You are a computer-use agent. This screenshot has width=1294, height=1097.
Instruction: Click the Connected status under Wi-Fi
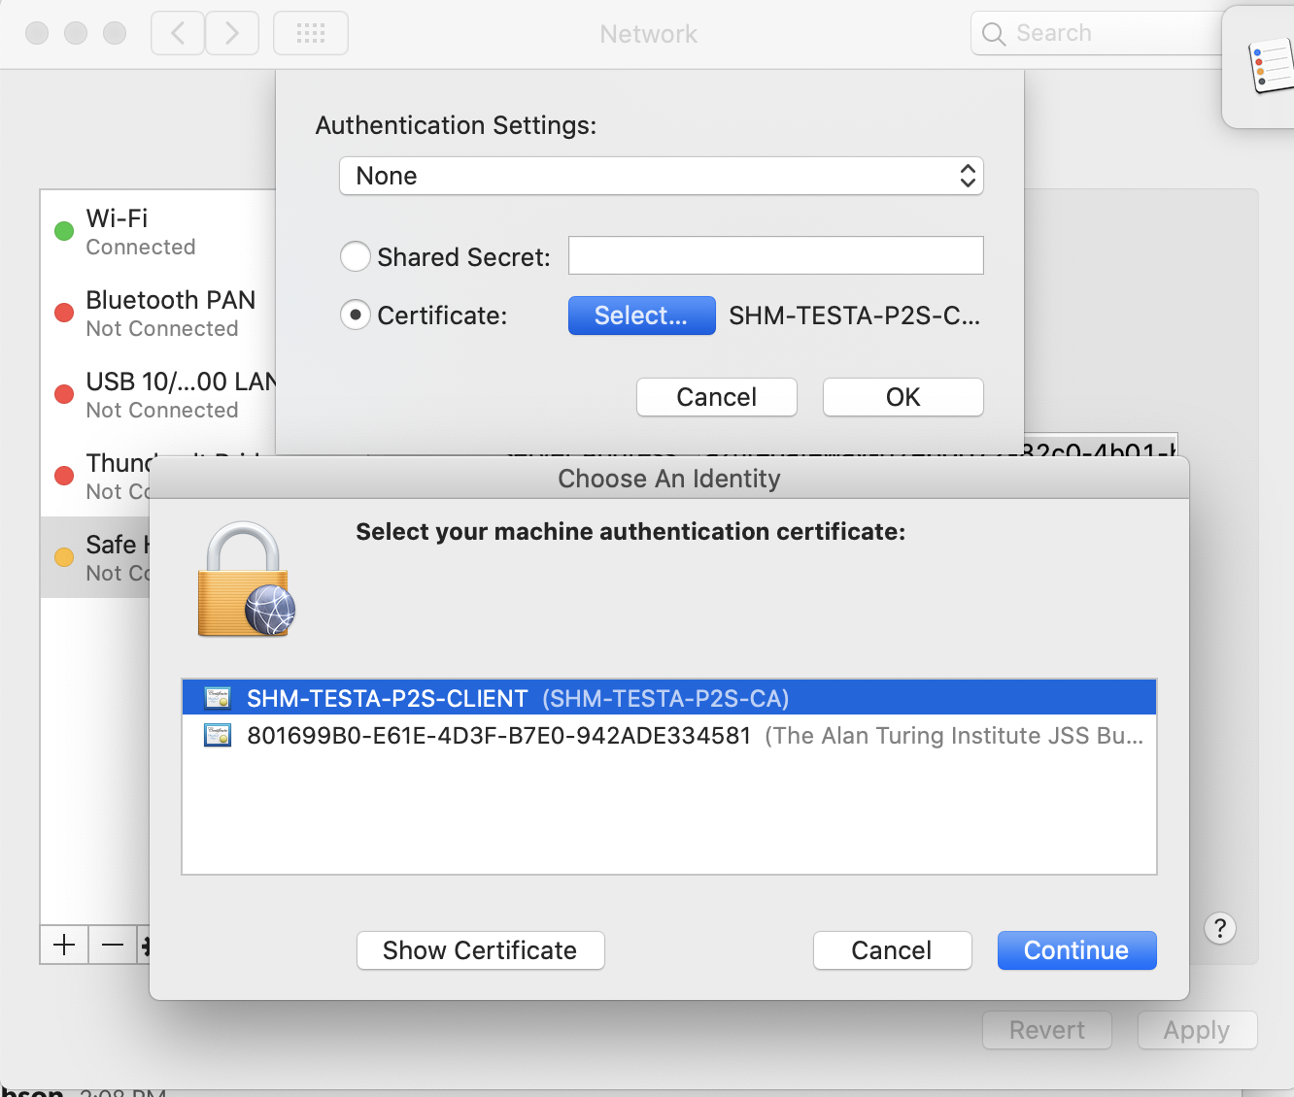[141, 247]
